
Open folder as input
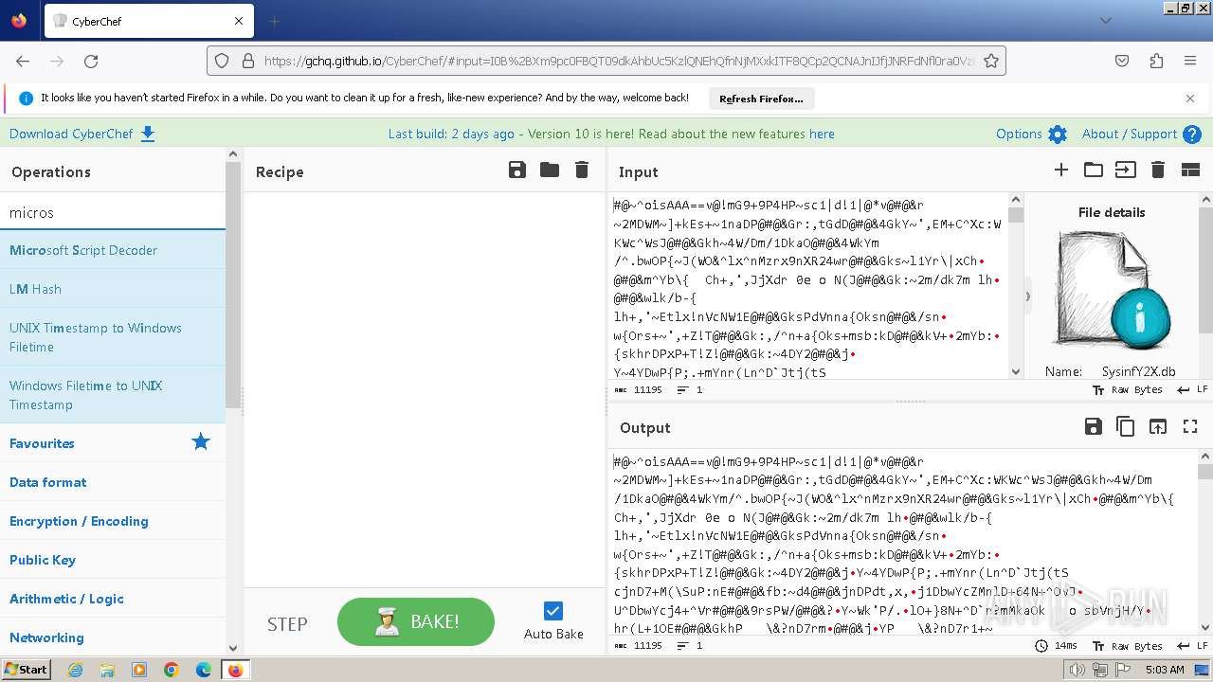click(1094, 170)
